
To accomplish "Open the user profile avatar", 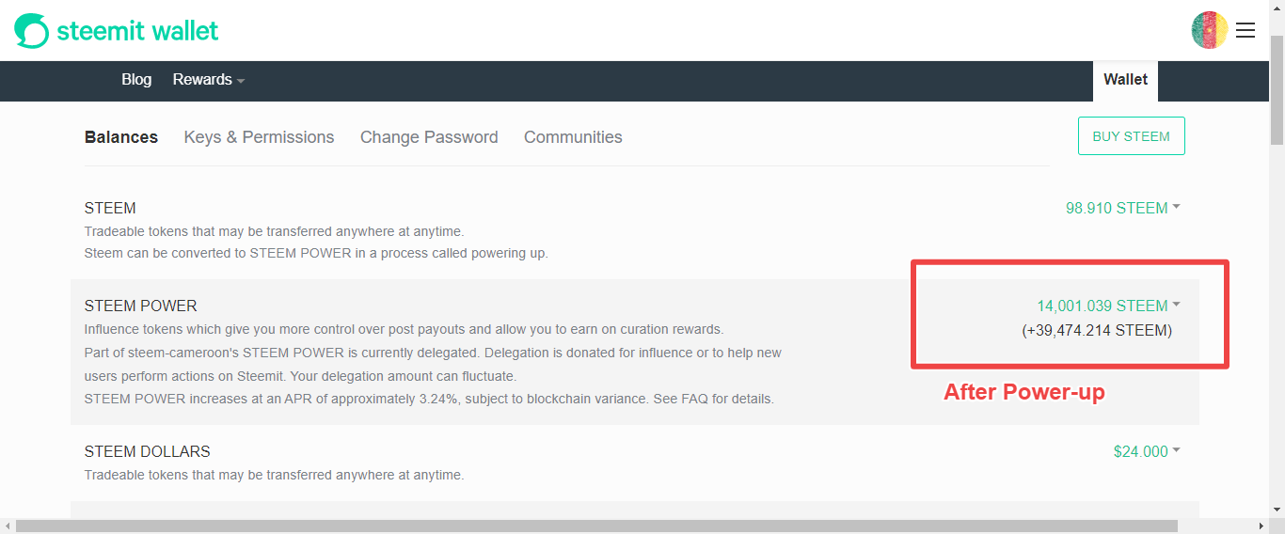I will (1209, 30).
